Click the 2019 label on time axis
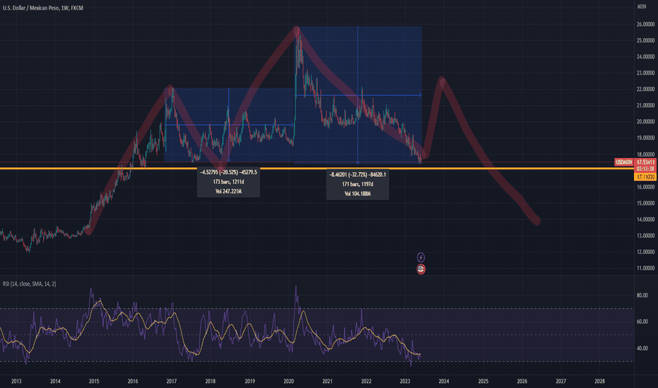The width and height of the screenshot is (658, 388). (x=250, y=381)
